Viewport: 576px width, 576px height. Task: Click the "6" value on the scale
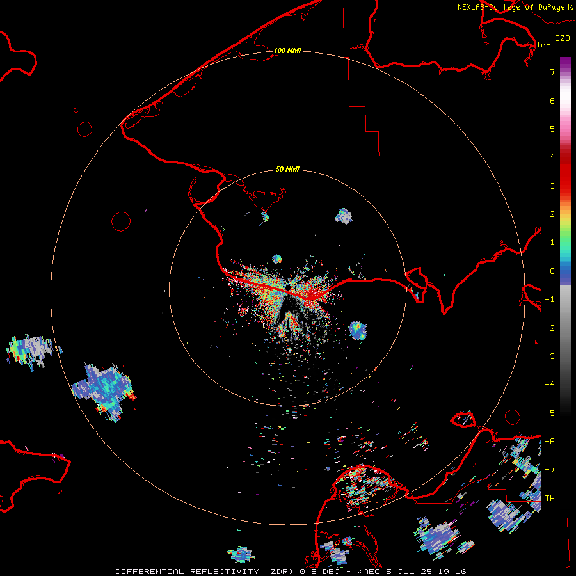tap(552, 100)
